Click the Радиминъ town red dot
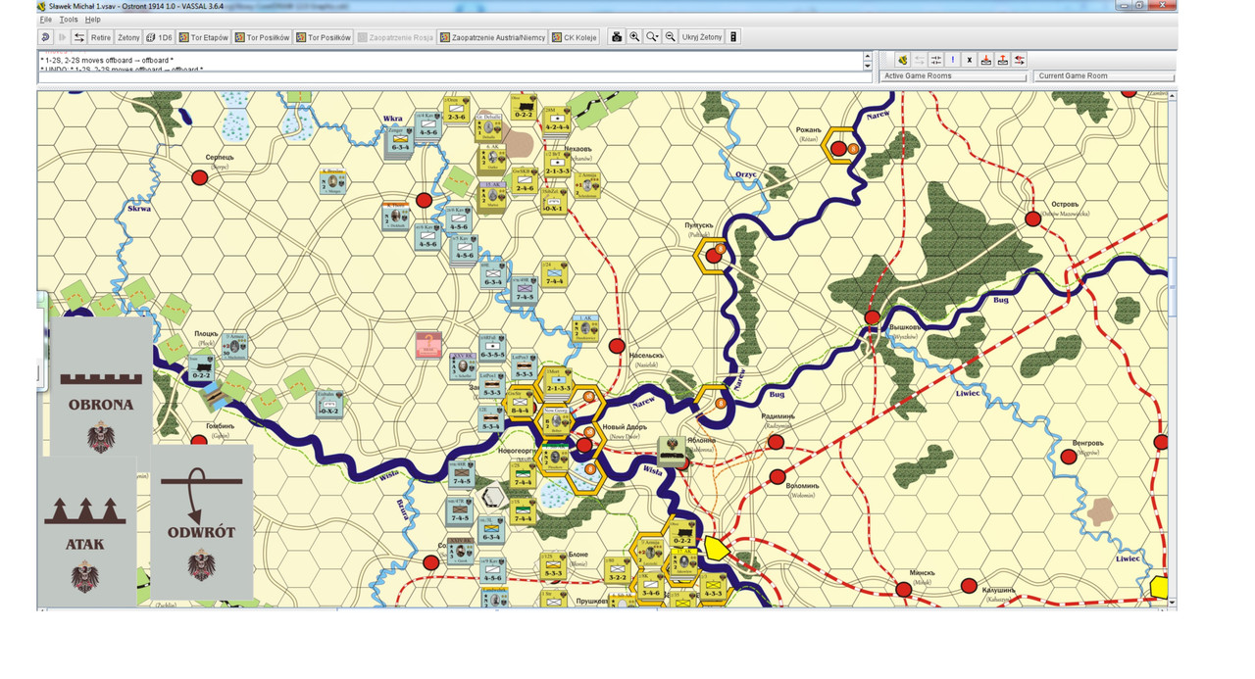This screenshot has width=1255, height=679. [776, 442]
